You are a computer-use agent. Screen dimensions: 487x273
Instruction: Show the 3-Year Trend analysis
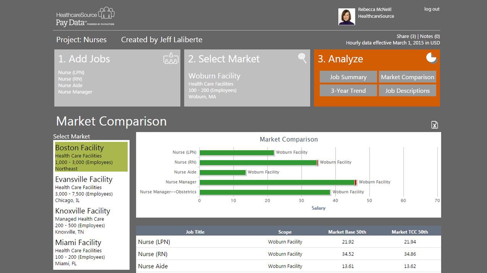click(x=348, y=91)
